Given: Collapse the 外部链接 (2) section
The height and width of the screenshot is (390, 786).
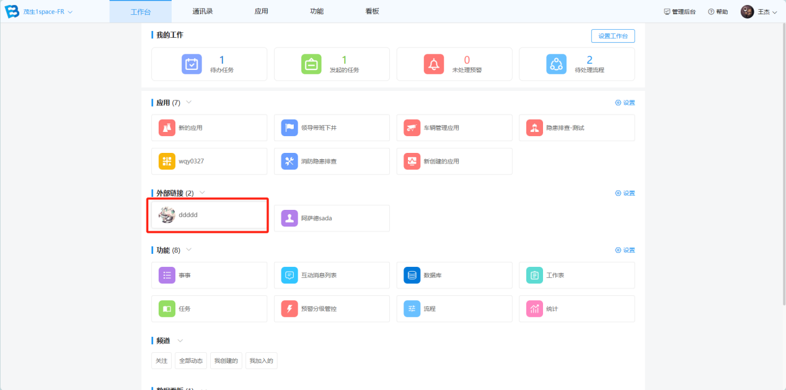Looking at the screenshot, I should (202, 193).
